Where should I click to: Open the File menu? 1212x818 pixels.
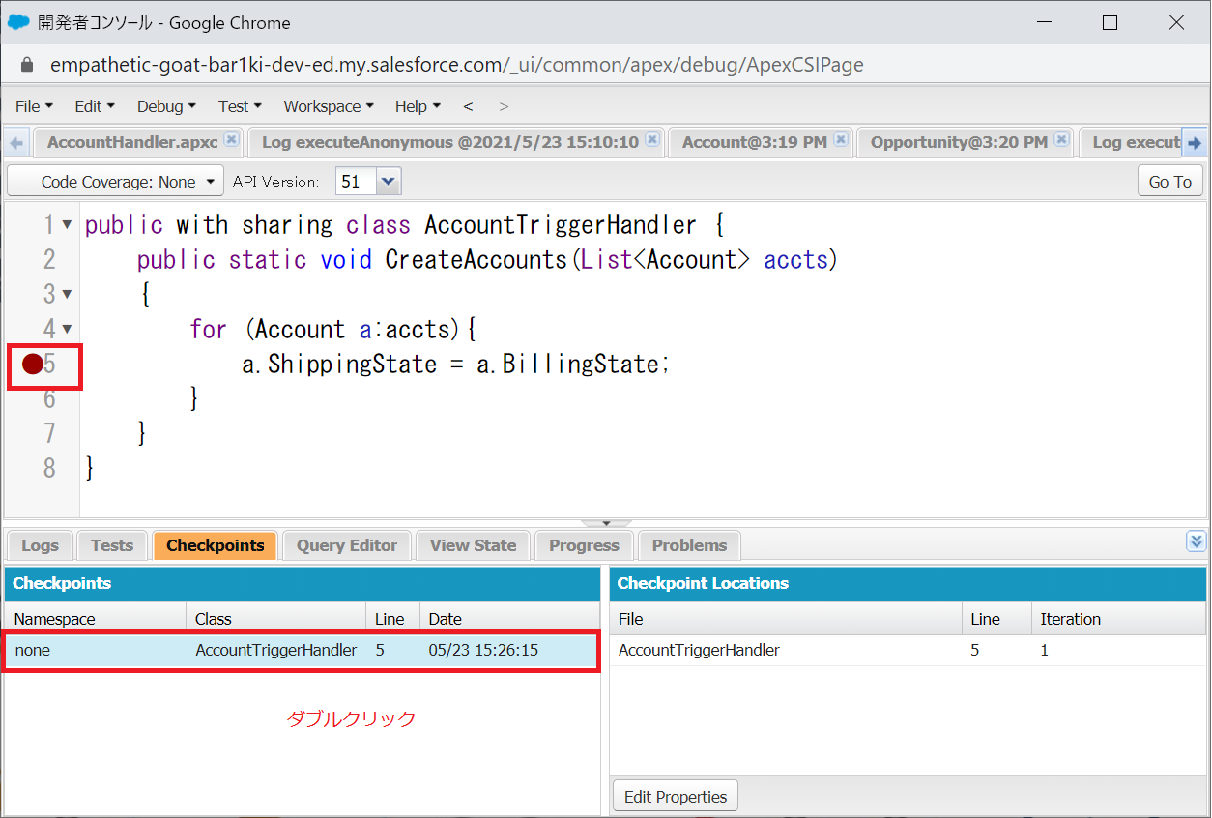[x=34, y=106]
